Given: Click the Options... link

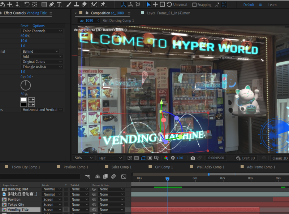Looking at the screenshot, I should 39,26.
